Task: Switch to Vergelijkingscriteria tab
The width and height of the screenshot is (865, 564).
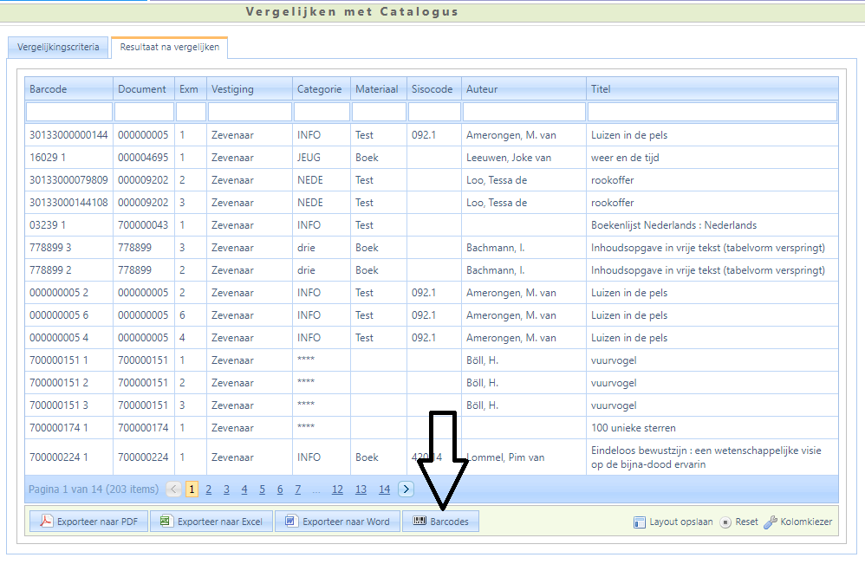Action: coord(58,47)
